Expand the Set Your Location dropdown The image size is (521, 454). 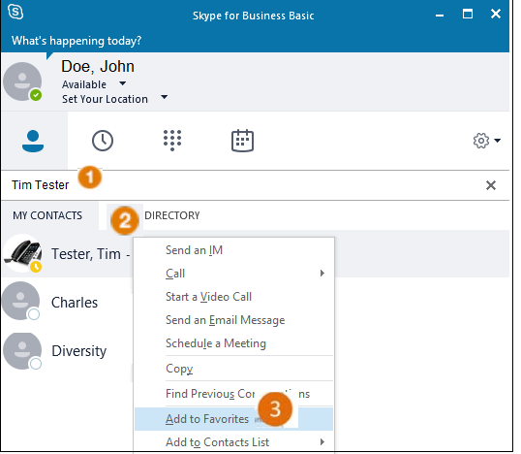(x=164, y=97)
